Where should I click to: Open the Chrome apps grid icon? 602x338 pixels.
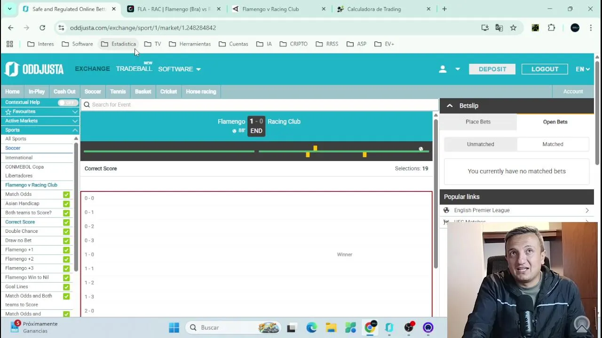[9, 44]
